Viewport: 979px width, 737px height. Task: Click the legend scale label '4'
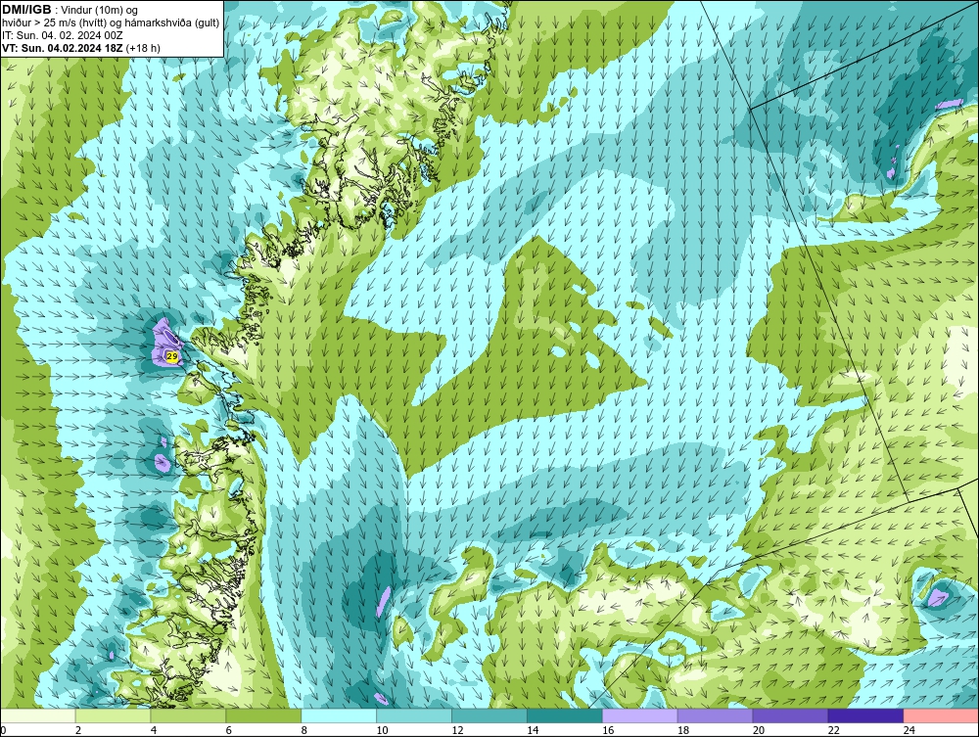coord(154,730)
